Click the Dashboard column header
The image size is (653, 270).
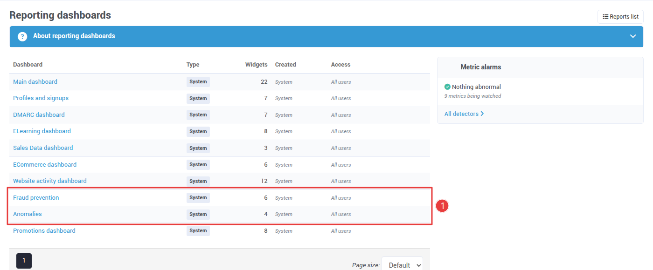[28, 65]
